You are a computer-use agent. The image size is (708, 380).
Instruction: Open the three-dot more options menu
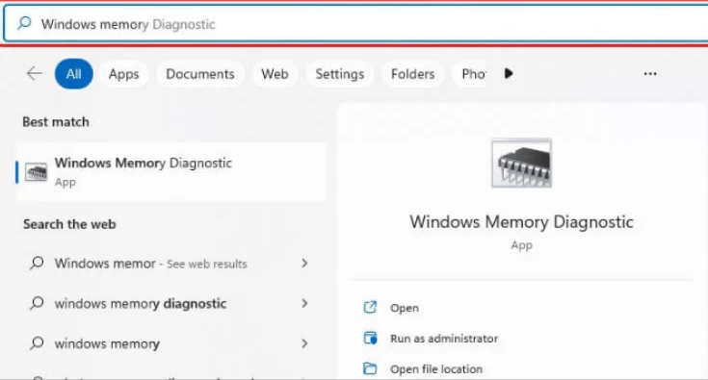click(650, 73)
